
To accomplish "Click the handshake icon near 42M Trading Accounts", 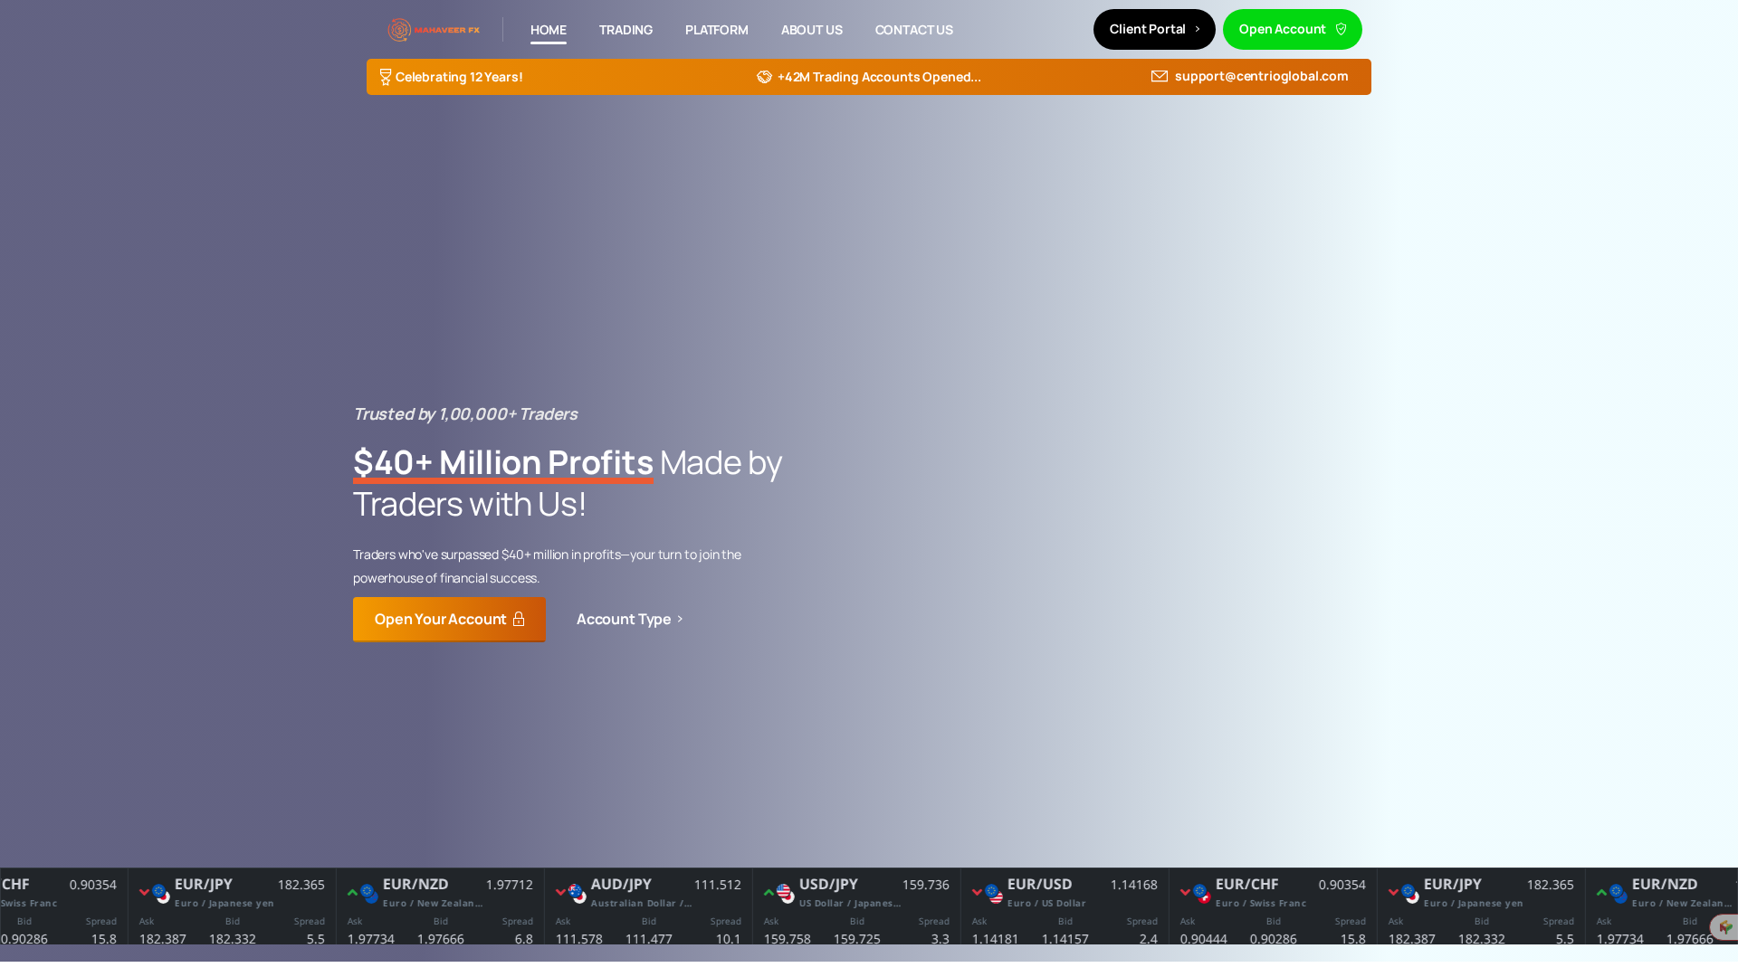I will tap(765, 77).
